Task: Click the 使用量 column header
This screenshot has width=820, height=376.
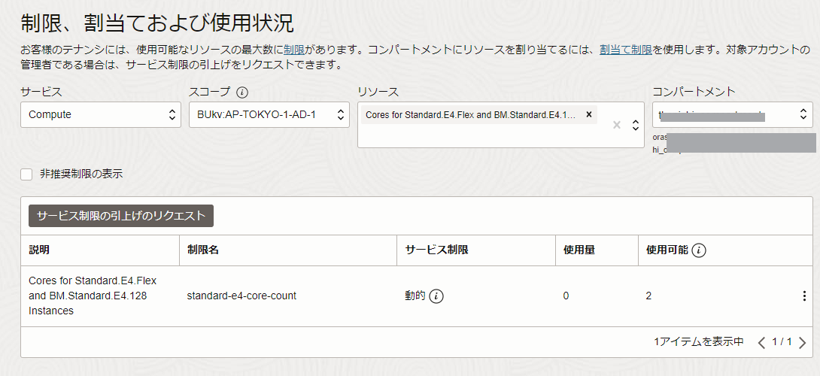Action: [579, 250]
